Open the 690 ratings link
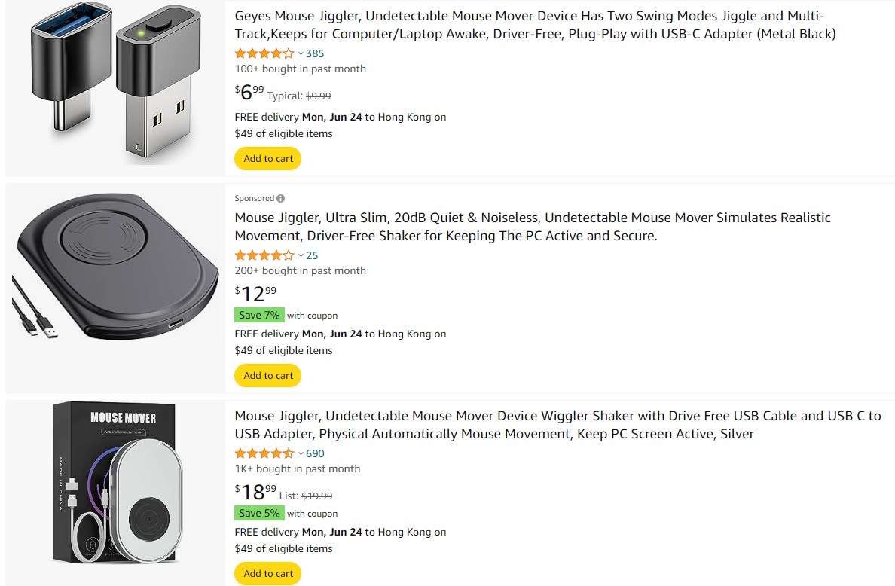 316,453
